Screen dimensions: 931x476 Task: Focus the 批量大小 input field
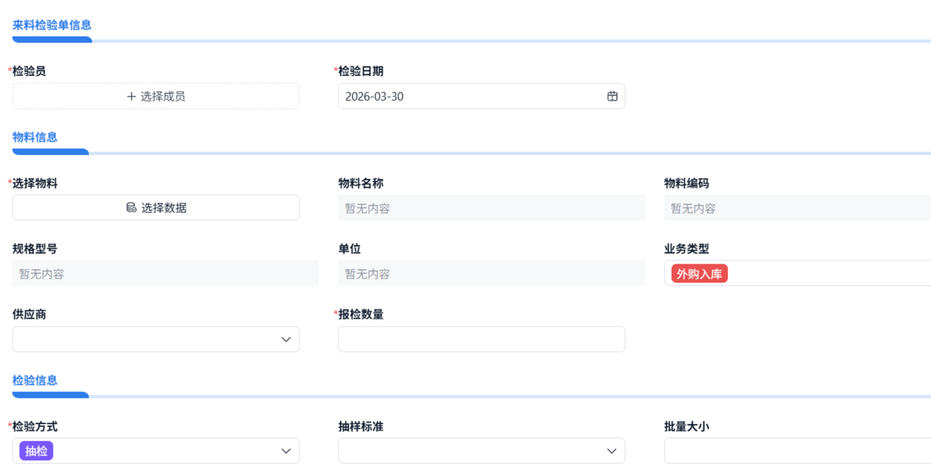798,451
